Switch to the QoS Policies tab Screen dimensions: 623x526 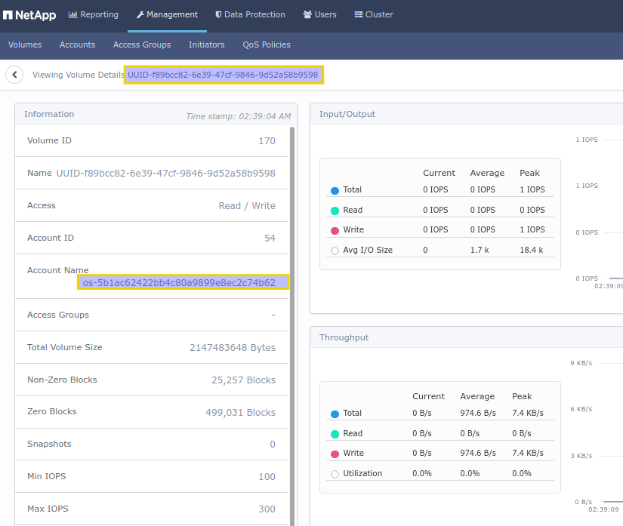click(267, 45)
